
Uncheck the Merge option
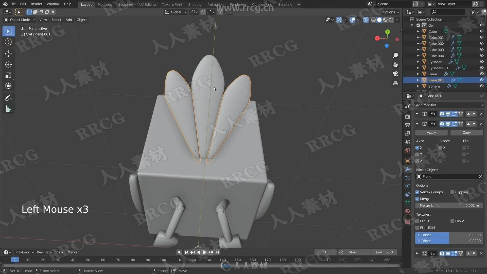click(x=417, y=199)
